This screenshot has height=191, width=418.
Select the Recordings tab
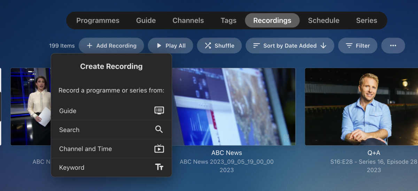(272, 21)
